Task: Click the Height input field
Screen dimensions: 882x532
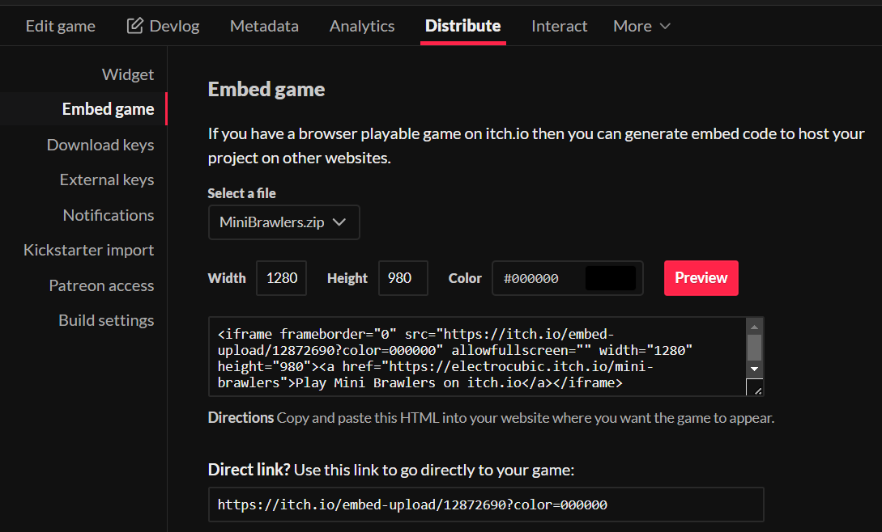Action: point(403,278)
